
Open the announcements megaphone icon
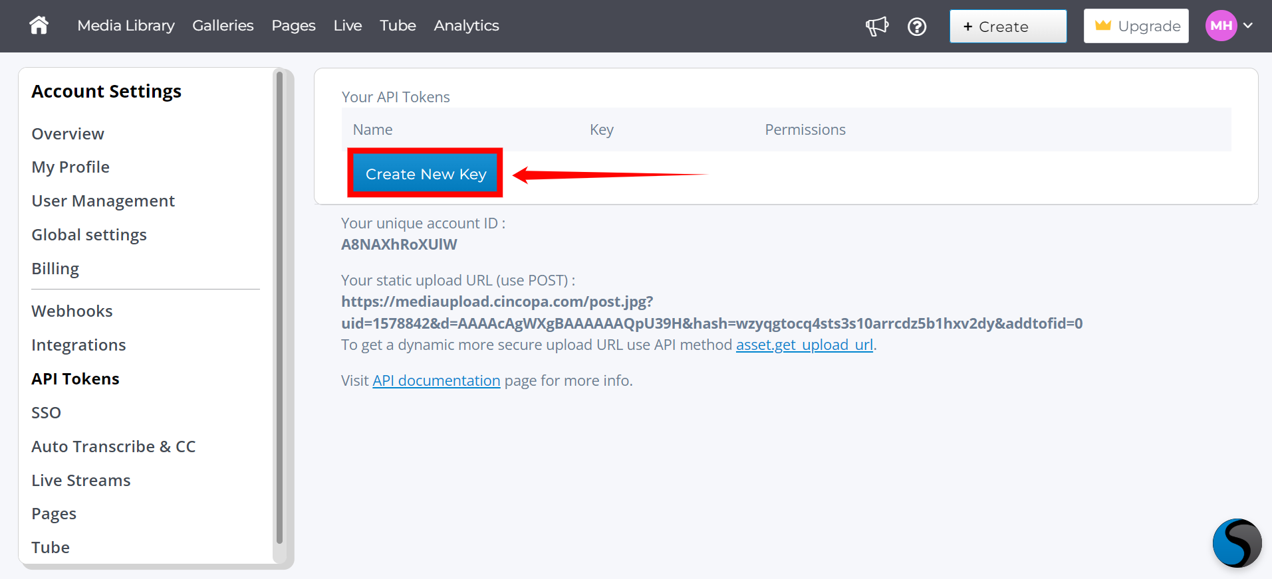[x=877, y=27]
